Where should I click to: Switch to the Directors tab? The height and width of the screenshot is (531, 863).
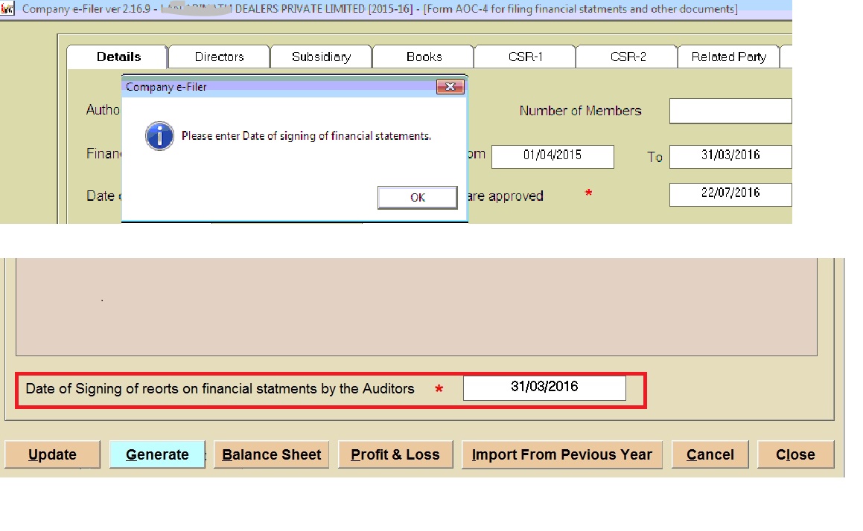pos(219,57)
